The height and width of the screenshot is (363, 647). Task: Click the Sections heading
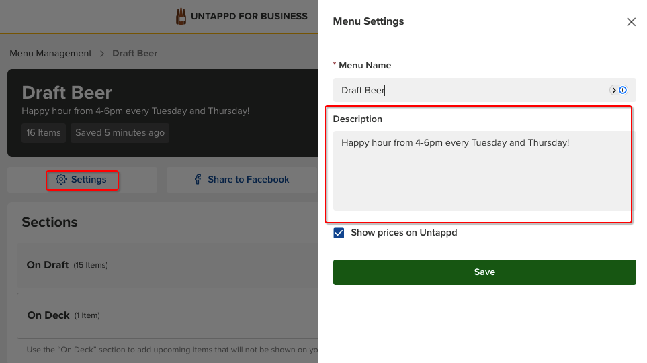(50, 222)
